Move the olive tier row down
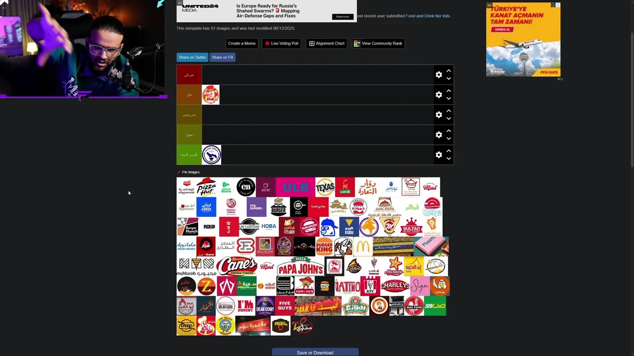The height and width of the screenshot is (356, 634). coord(449,119)
